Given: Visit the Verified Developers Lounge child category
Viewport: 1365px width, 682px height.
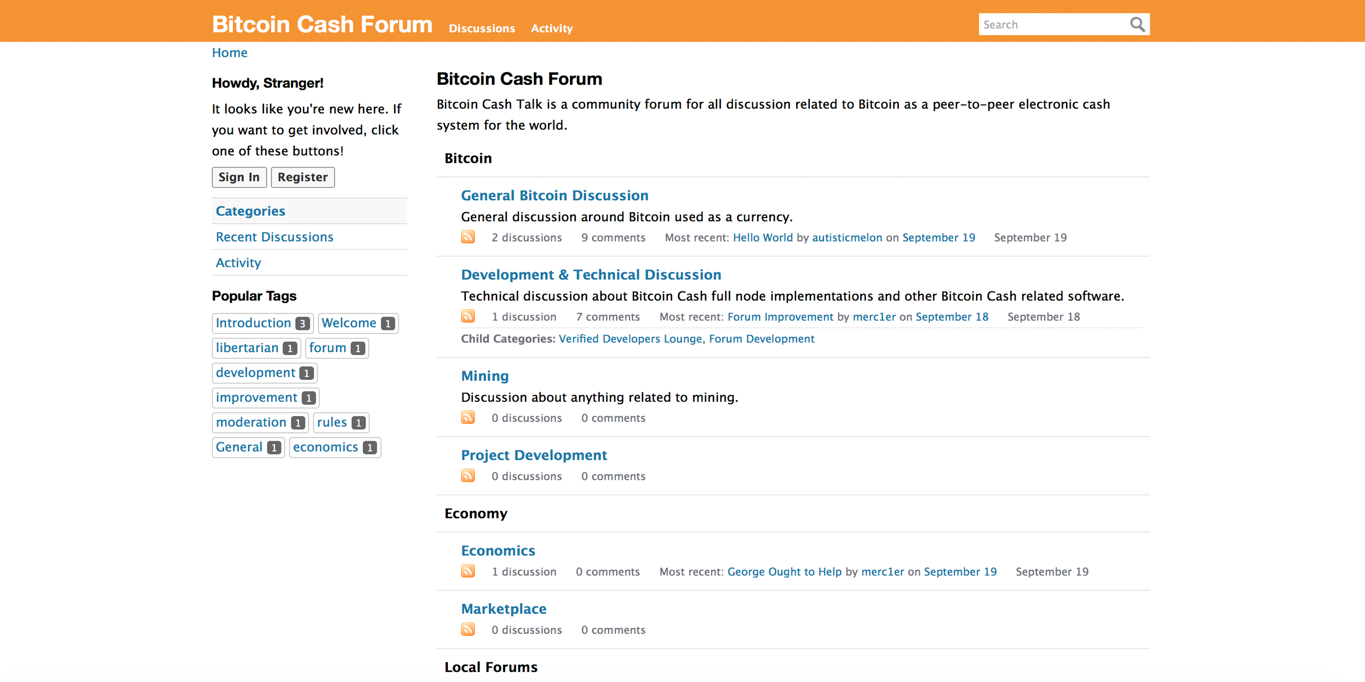Looking at the screenshot, I should (x=630, y=338).
